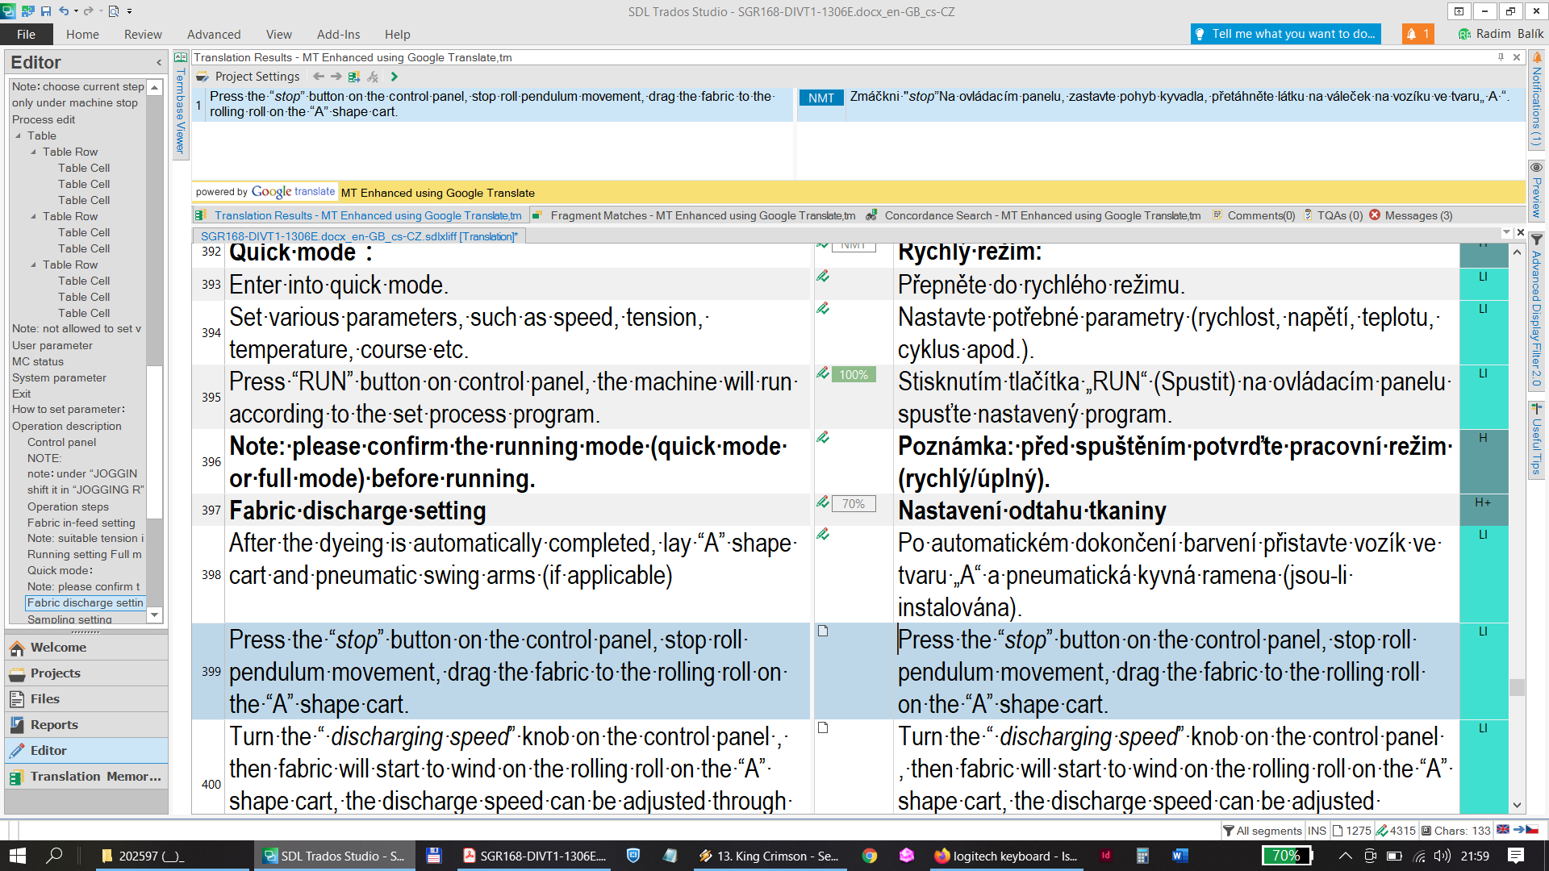Open the Projects view
The width and height of the screenshot is (1549, 871).
point(86,673)
